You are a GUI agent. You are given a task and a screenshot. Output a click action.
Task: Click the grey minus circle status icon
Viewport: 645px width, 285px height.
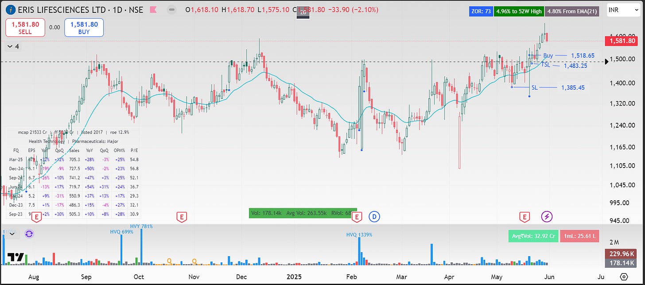(x=172, y=9)
